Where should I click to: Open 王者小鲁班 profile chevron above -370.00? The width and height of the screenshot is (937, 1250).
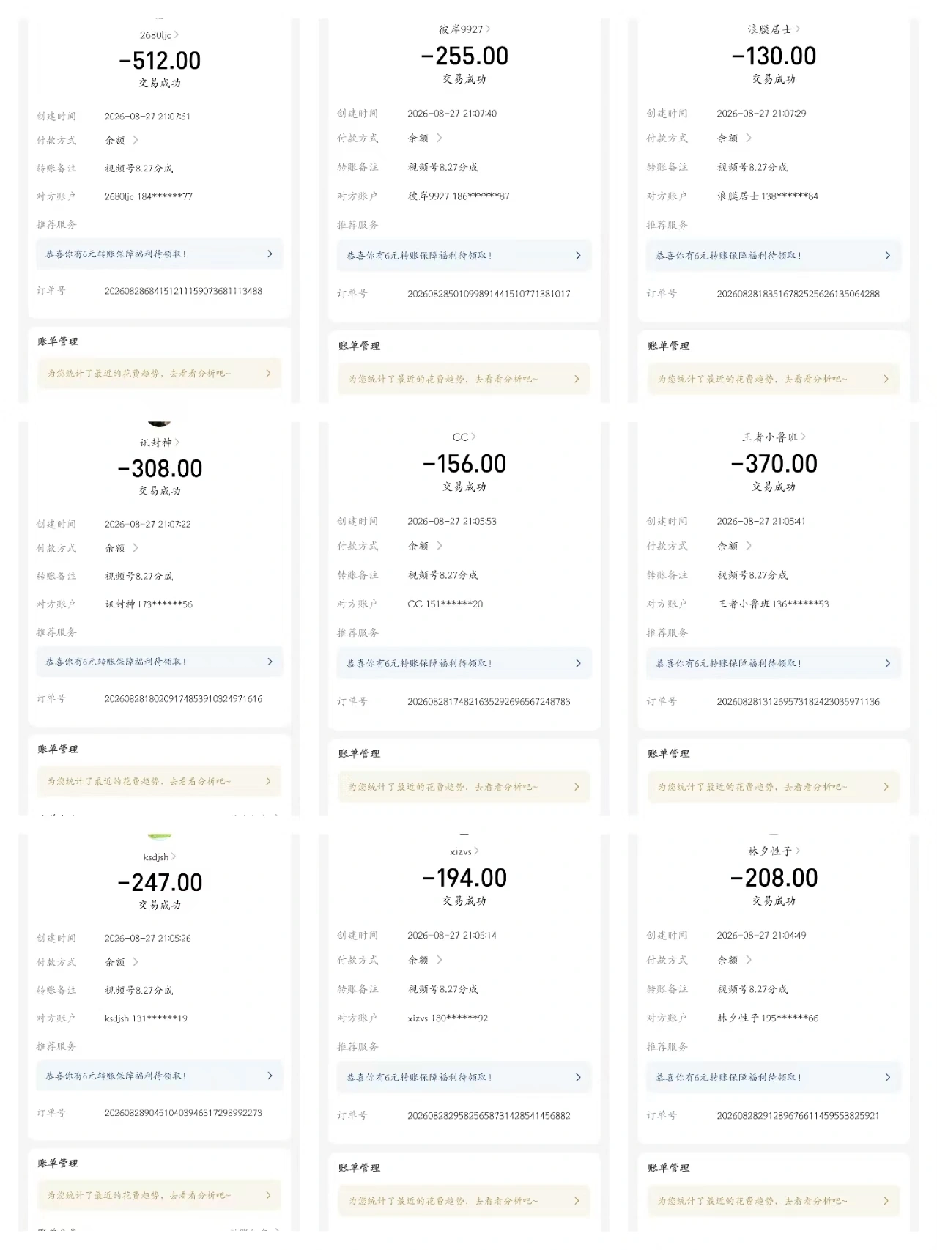coord(803,437)
